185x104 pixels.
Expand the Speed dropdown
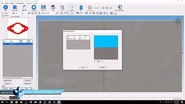(101, 8)
